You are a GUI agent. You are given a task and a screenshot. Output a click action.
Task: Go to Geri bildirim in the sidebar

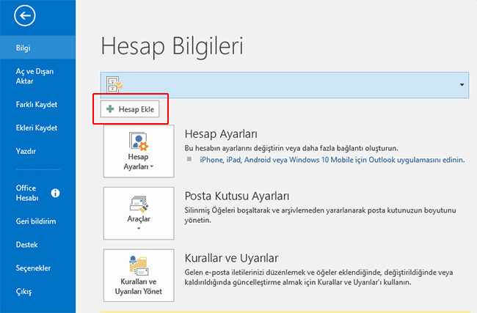tap(37, 221)
